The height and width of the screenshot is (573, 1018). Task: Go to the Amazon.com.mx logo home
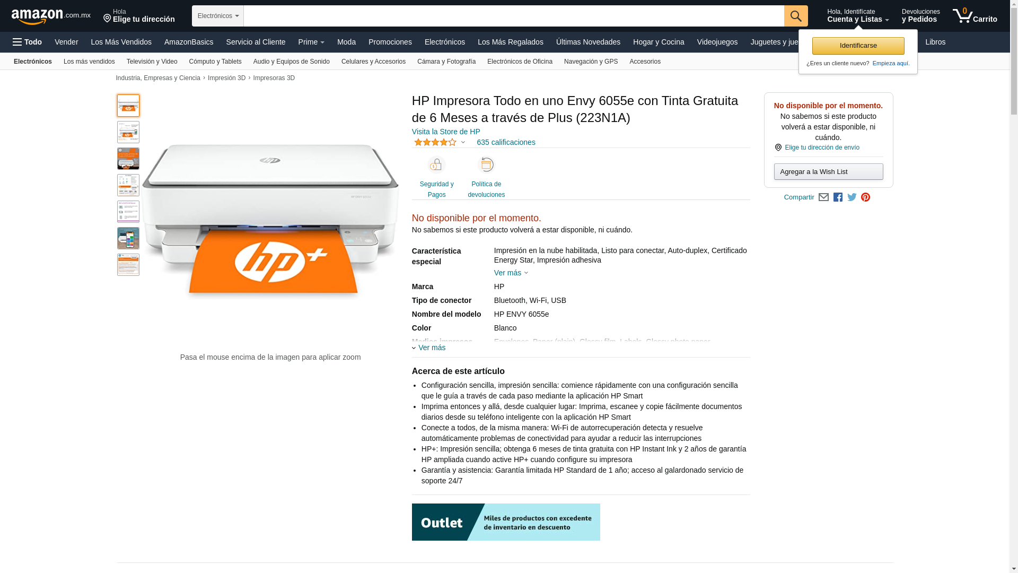[51, 16]
